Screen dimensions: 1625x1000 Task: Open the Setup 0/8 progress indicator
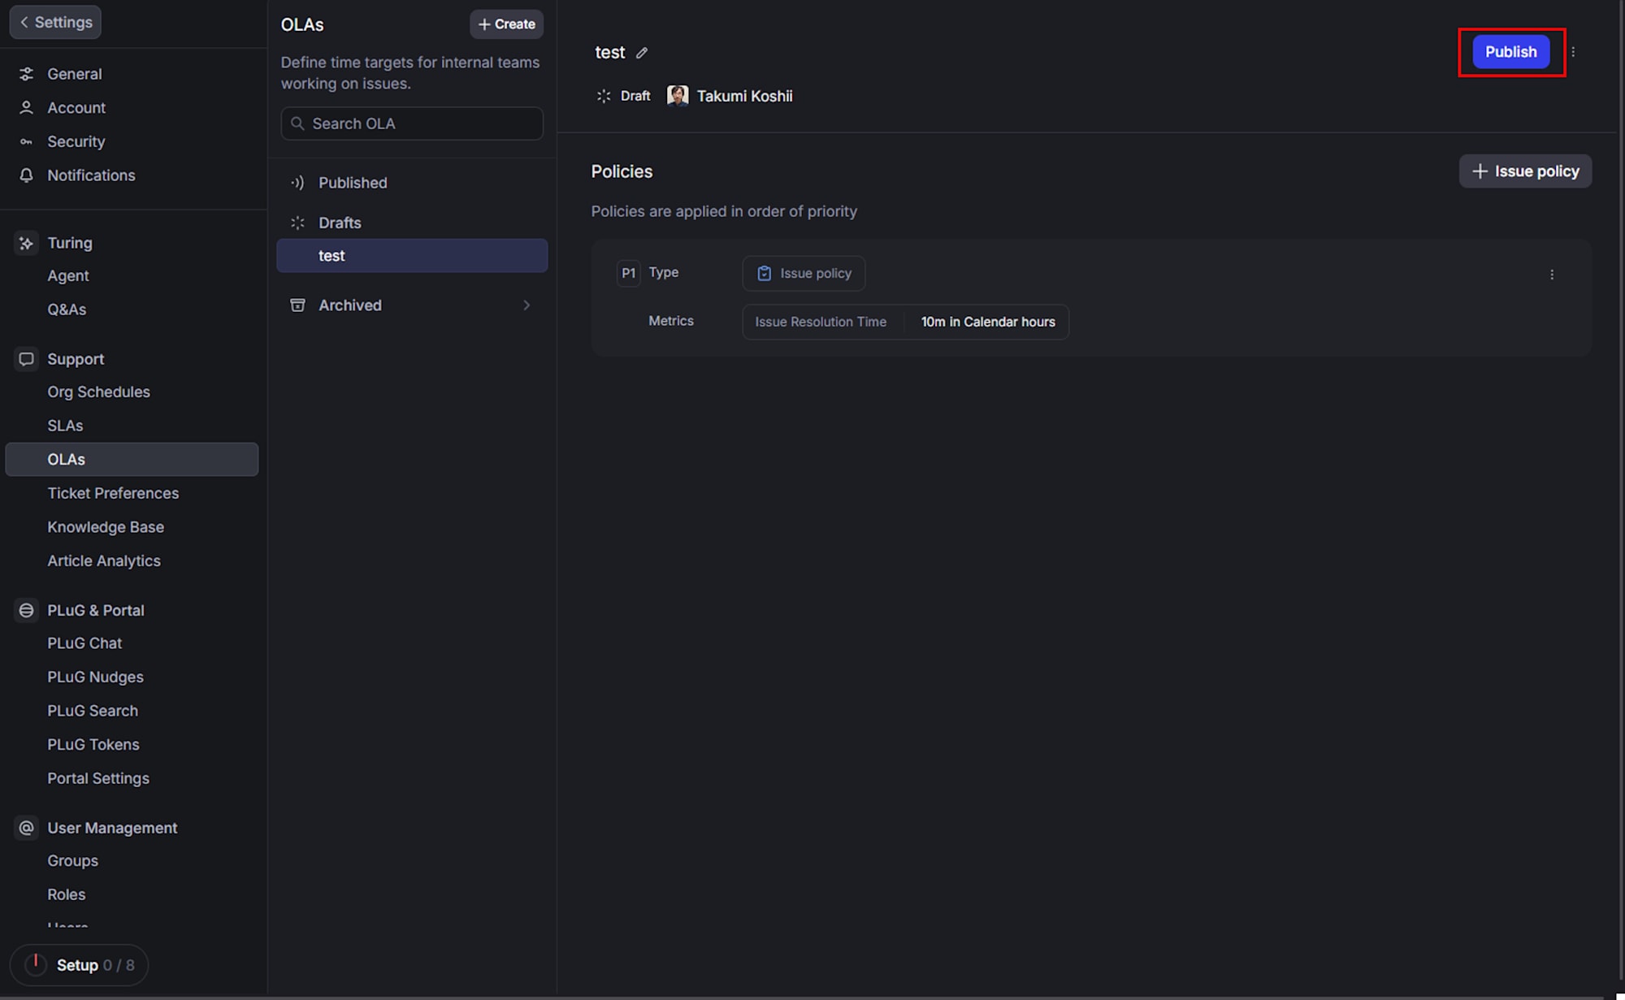80,965
